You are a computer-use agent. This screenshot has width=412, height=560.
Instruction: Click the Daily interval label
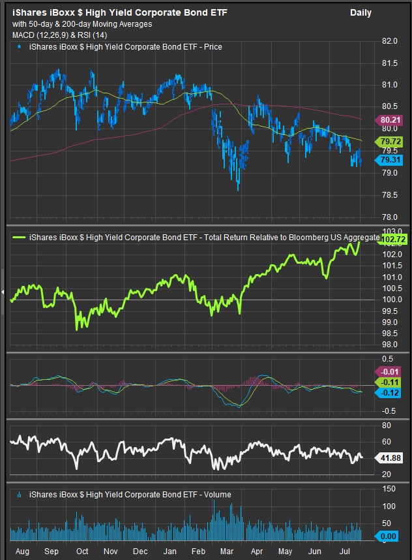coord(360,13)
